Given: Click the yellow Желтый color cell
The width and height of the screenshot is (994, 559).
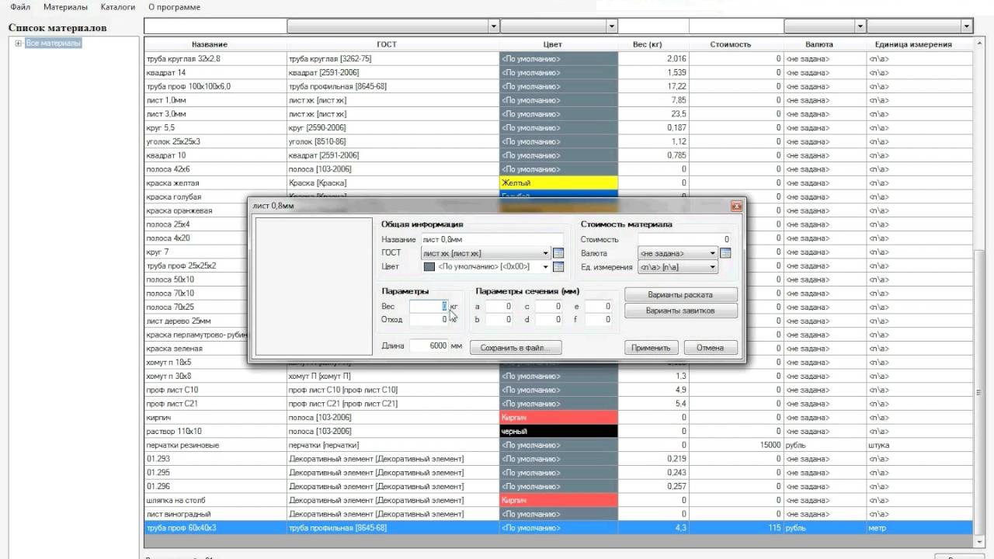Looking at the screenshot, I should coord(558,183).
